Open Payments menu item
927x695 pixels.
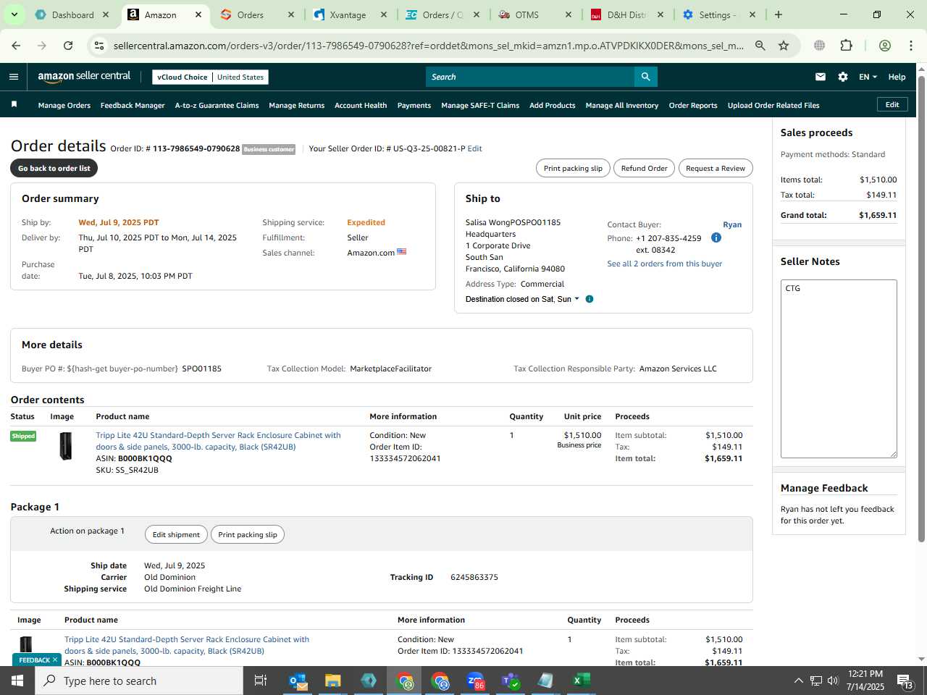pos(414,106)
